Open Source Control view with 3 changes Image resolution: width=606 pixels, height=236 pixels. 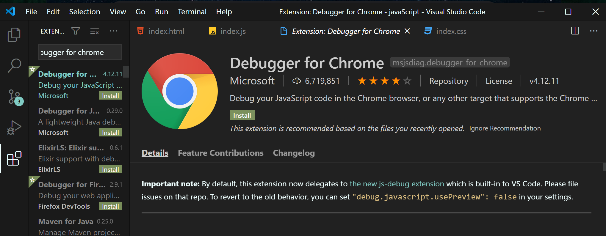tap(15, 97)
